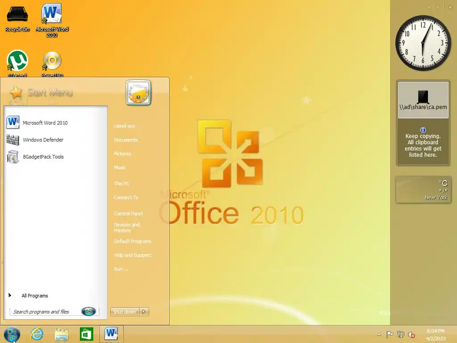
Task: Click the taskbar clock showing 6:04 PM
Action: tap(436, 335)
